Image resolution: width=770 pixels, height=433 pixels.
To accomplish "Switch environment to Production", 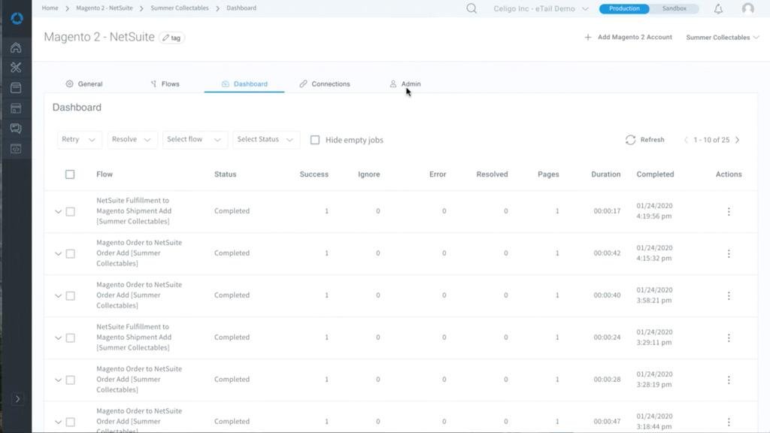I will pyautogui.click(x=624, y=9).
